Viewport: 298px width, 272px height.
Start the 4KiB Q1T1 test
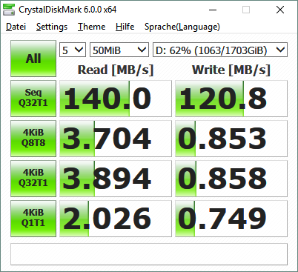click(x=33, y=219)
